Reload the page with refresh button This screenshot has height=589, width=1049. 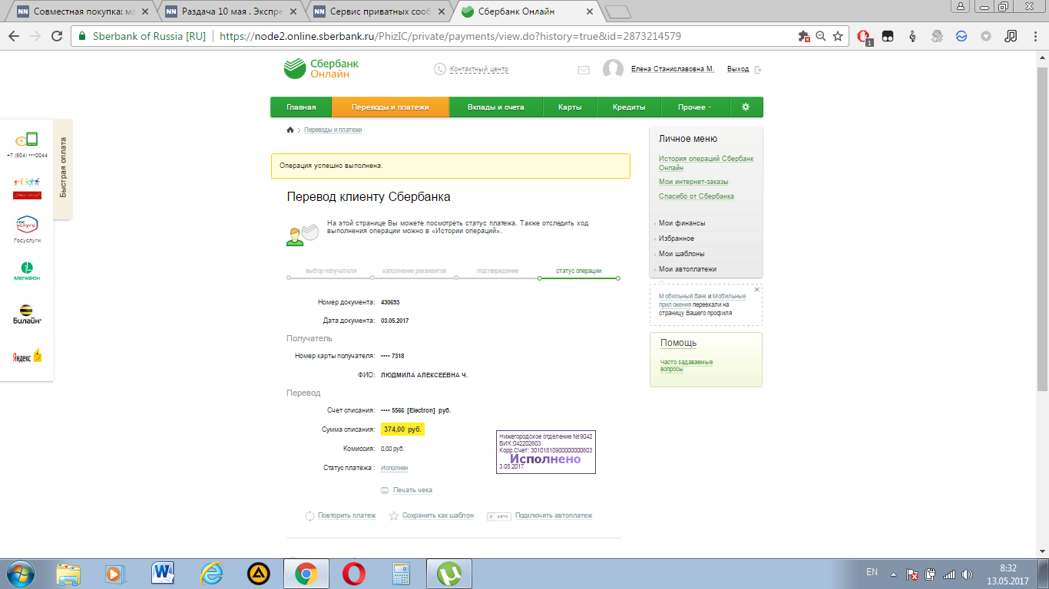coord(56,36)
